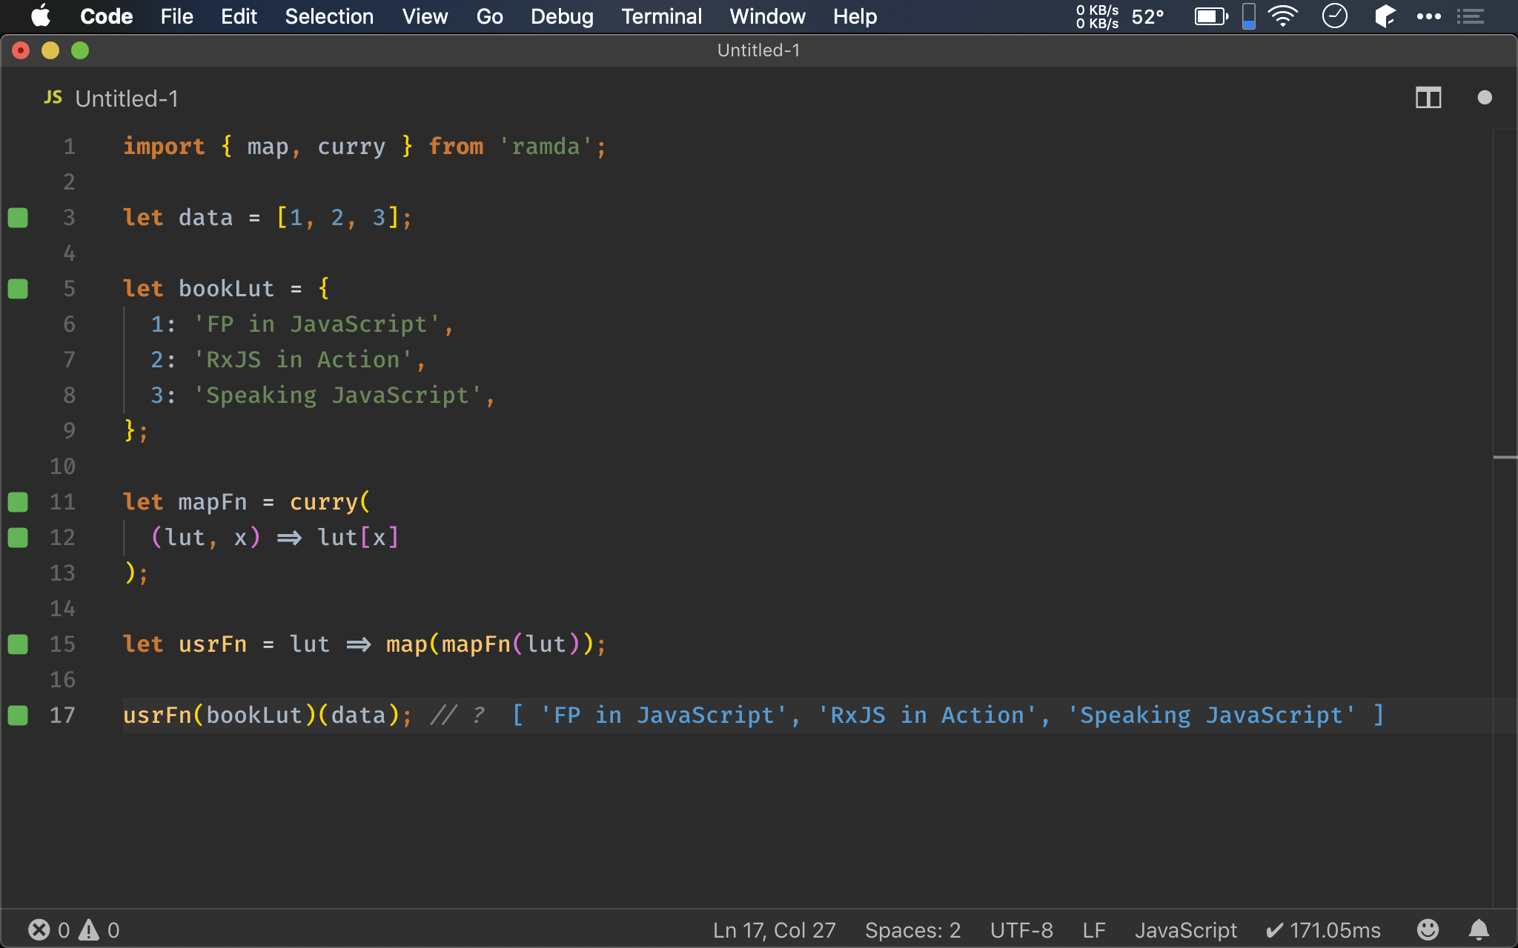
Task: Click green coverage marker on line 17
Action: (18, 715)
